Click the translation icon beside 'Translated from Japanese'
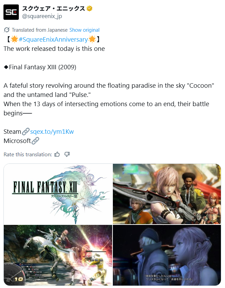Screen dimensions: 225x288 (6, 30)
